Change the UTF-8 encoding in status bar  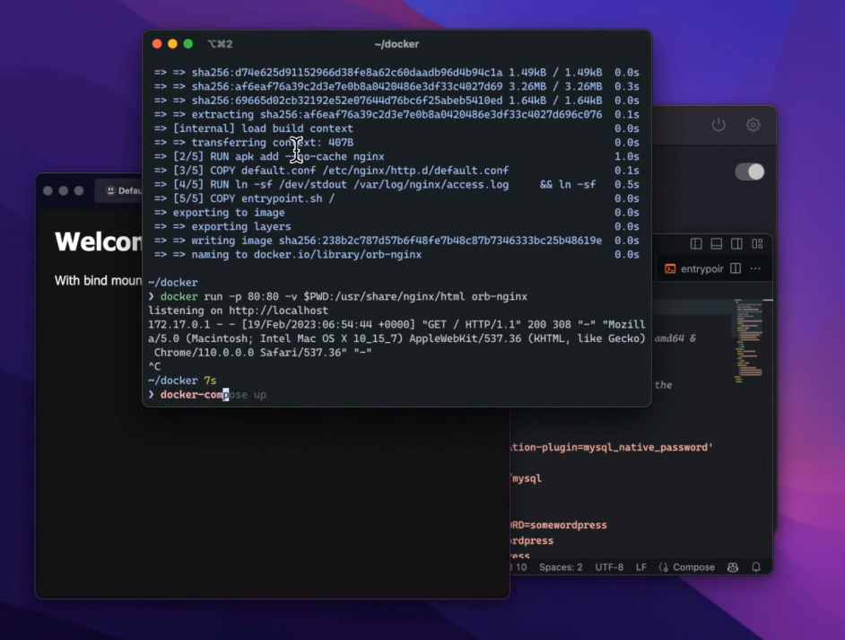coord(608,567)
